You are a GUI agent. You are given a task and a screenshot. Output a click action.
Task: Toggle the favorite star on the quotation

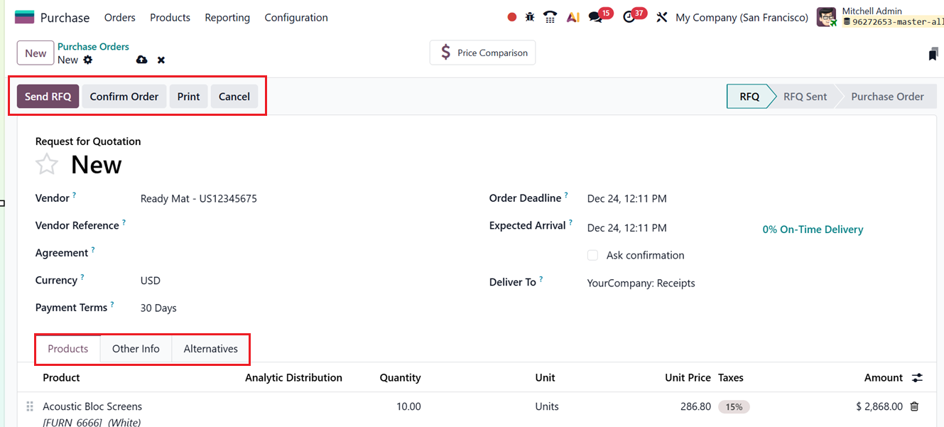click(x=46, y=164)
